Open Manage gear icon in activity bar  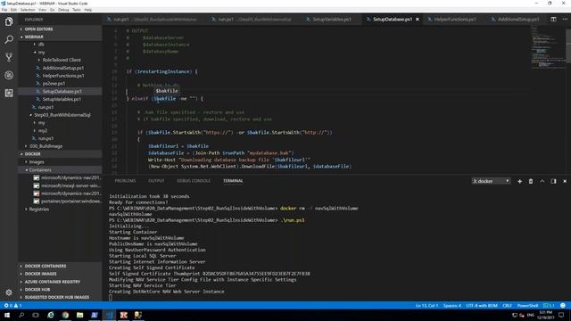[x=9, y=292]
